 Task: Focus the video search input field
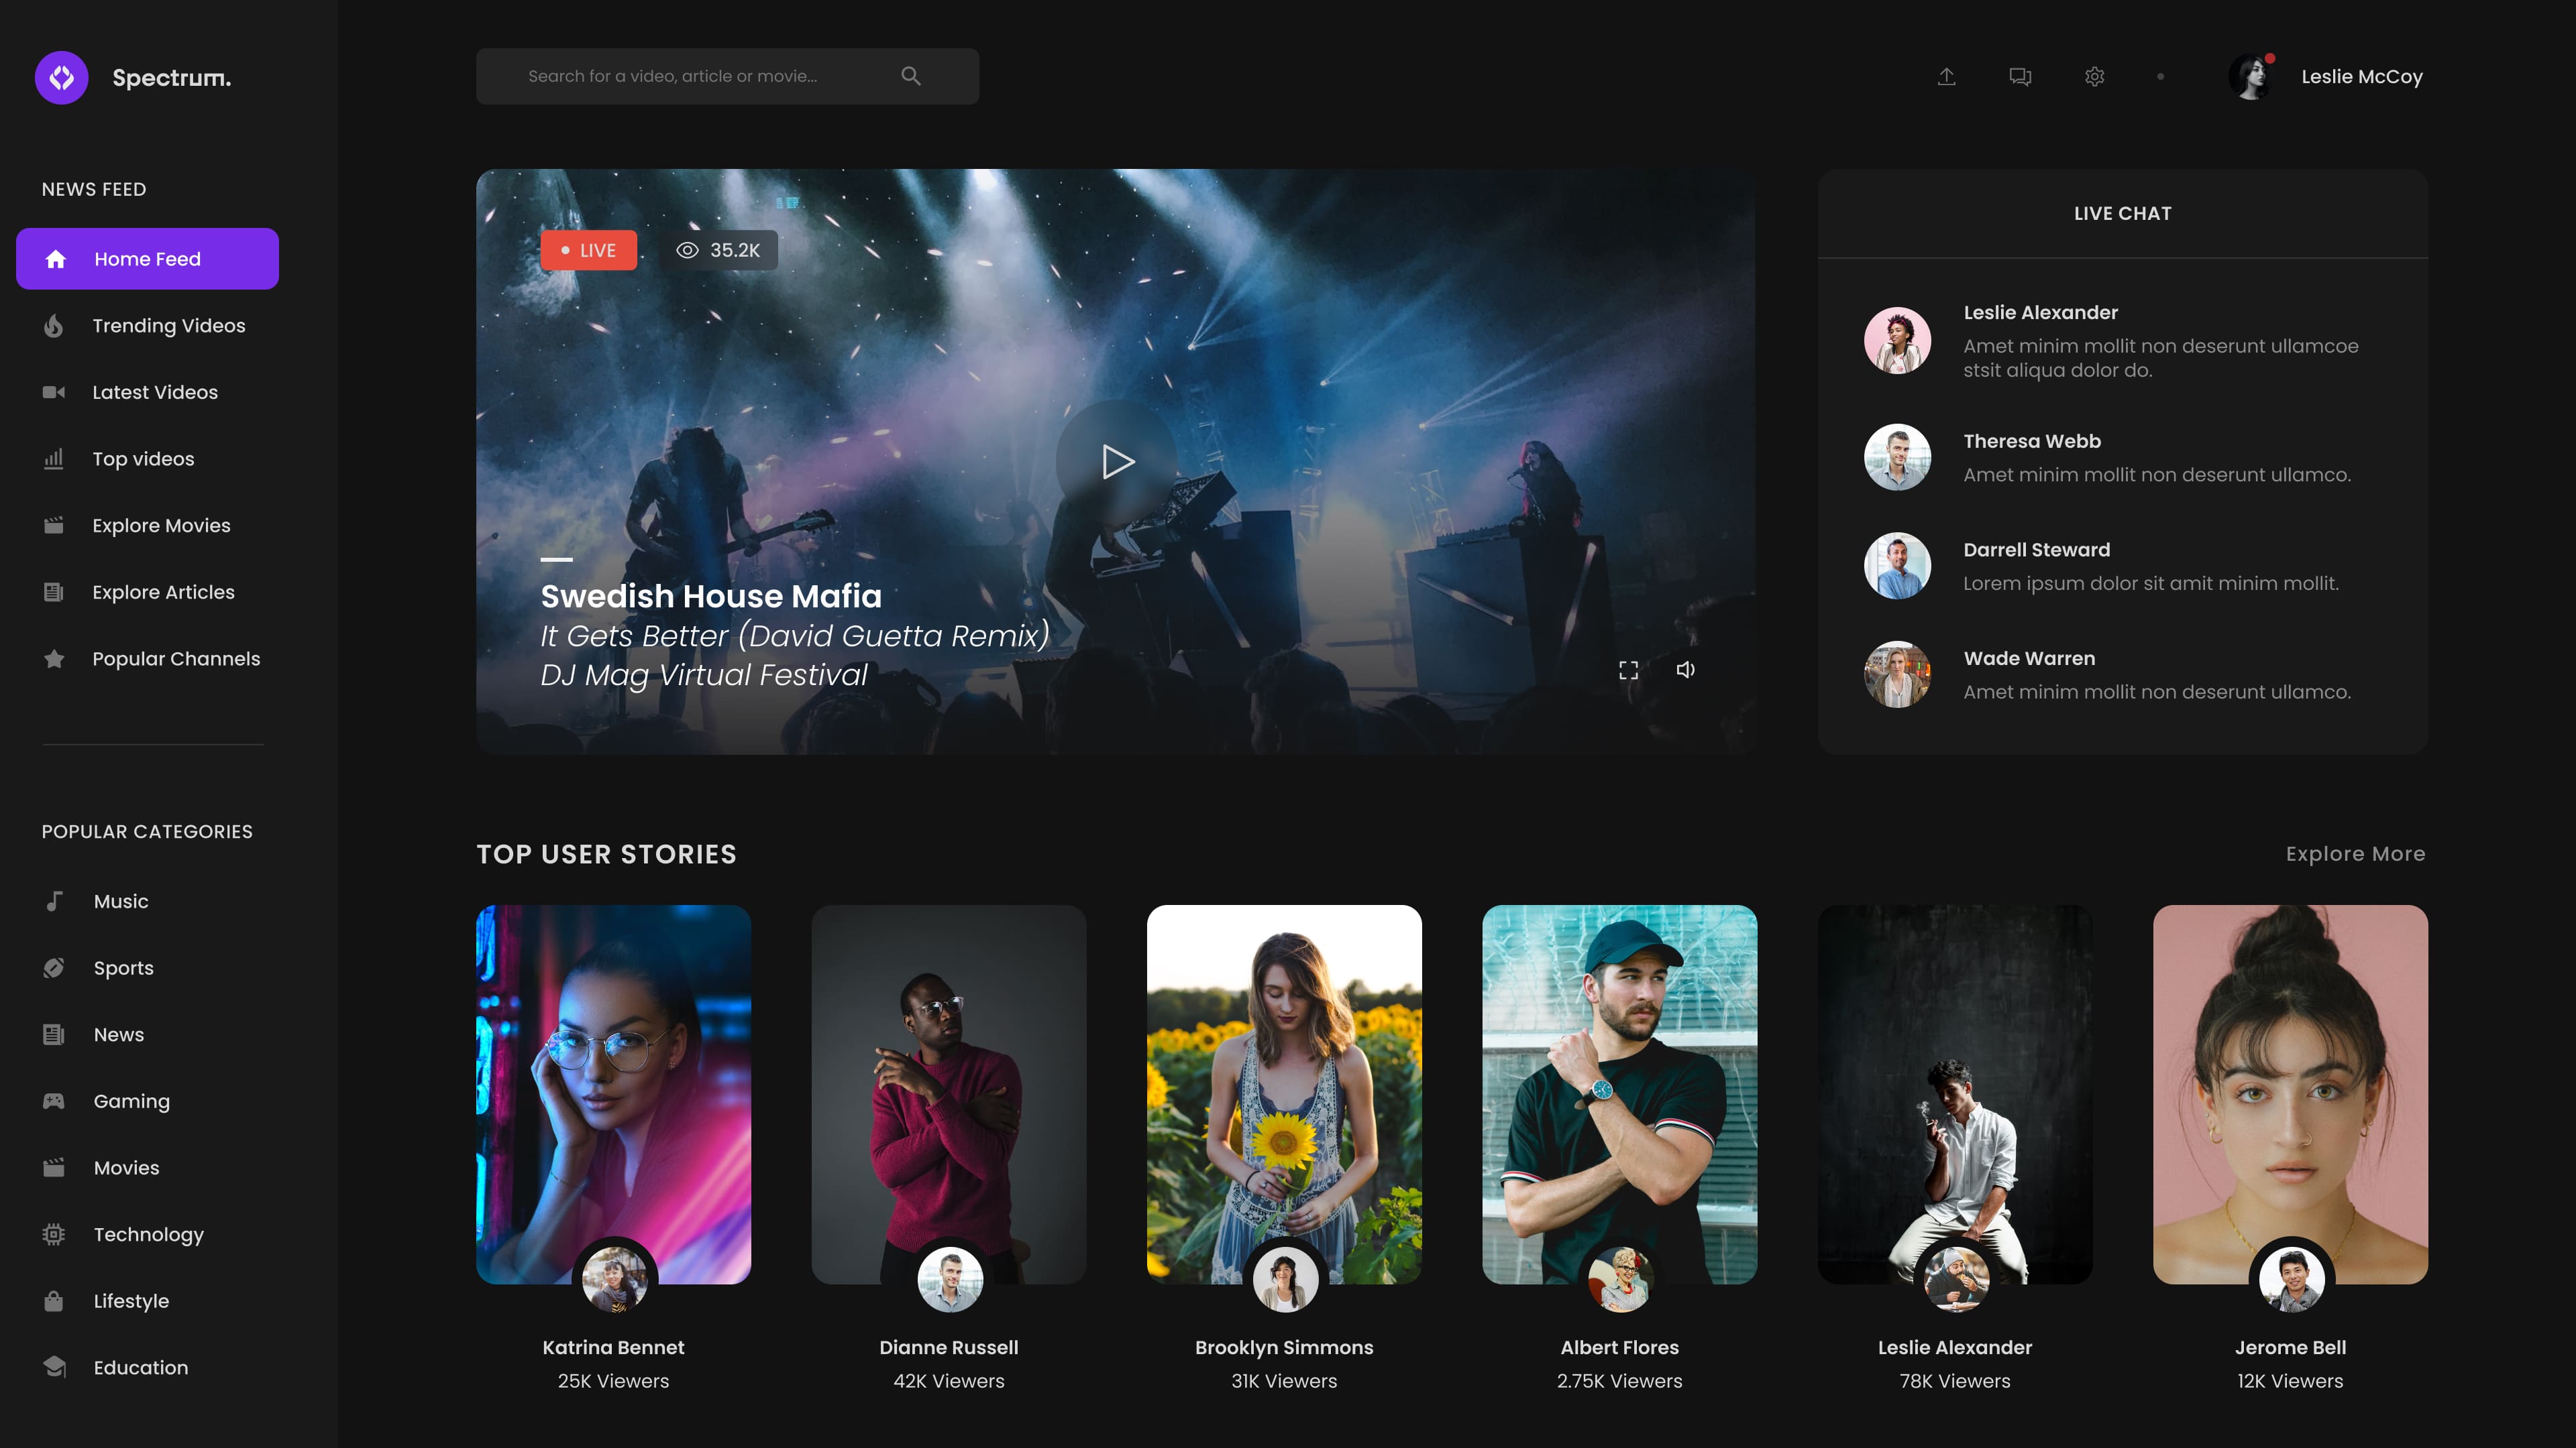727,76
